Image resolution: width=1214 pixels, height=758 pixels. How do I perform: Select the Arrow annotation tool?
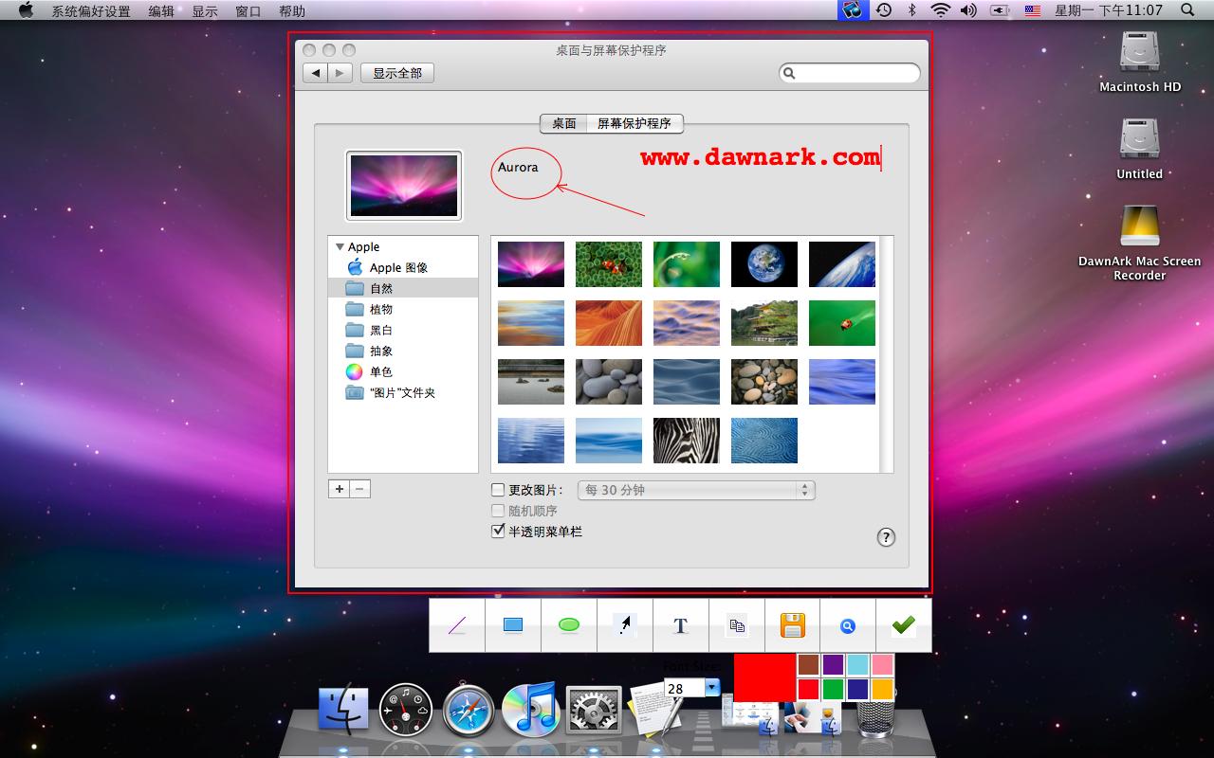click(x=625, y=625)
